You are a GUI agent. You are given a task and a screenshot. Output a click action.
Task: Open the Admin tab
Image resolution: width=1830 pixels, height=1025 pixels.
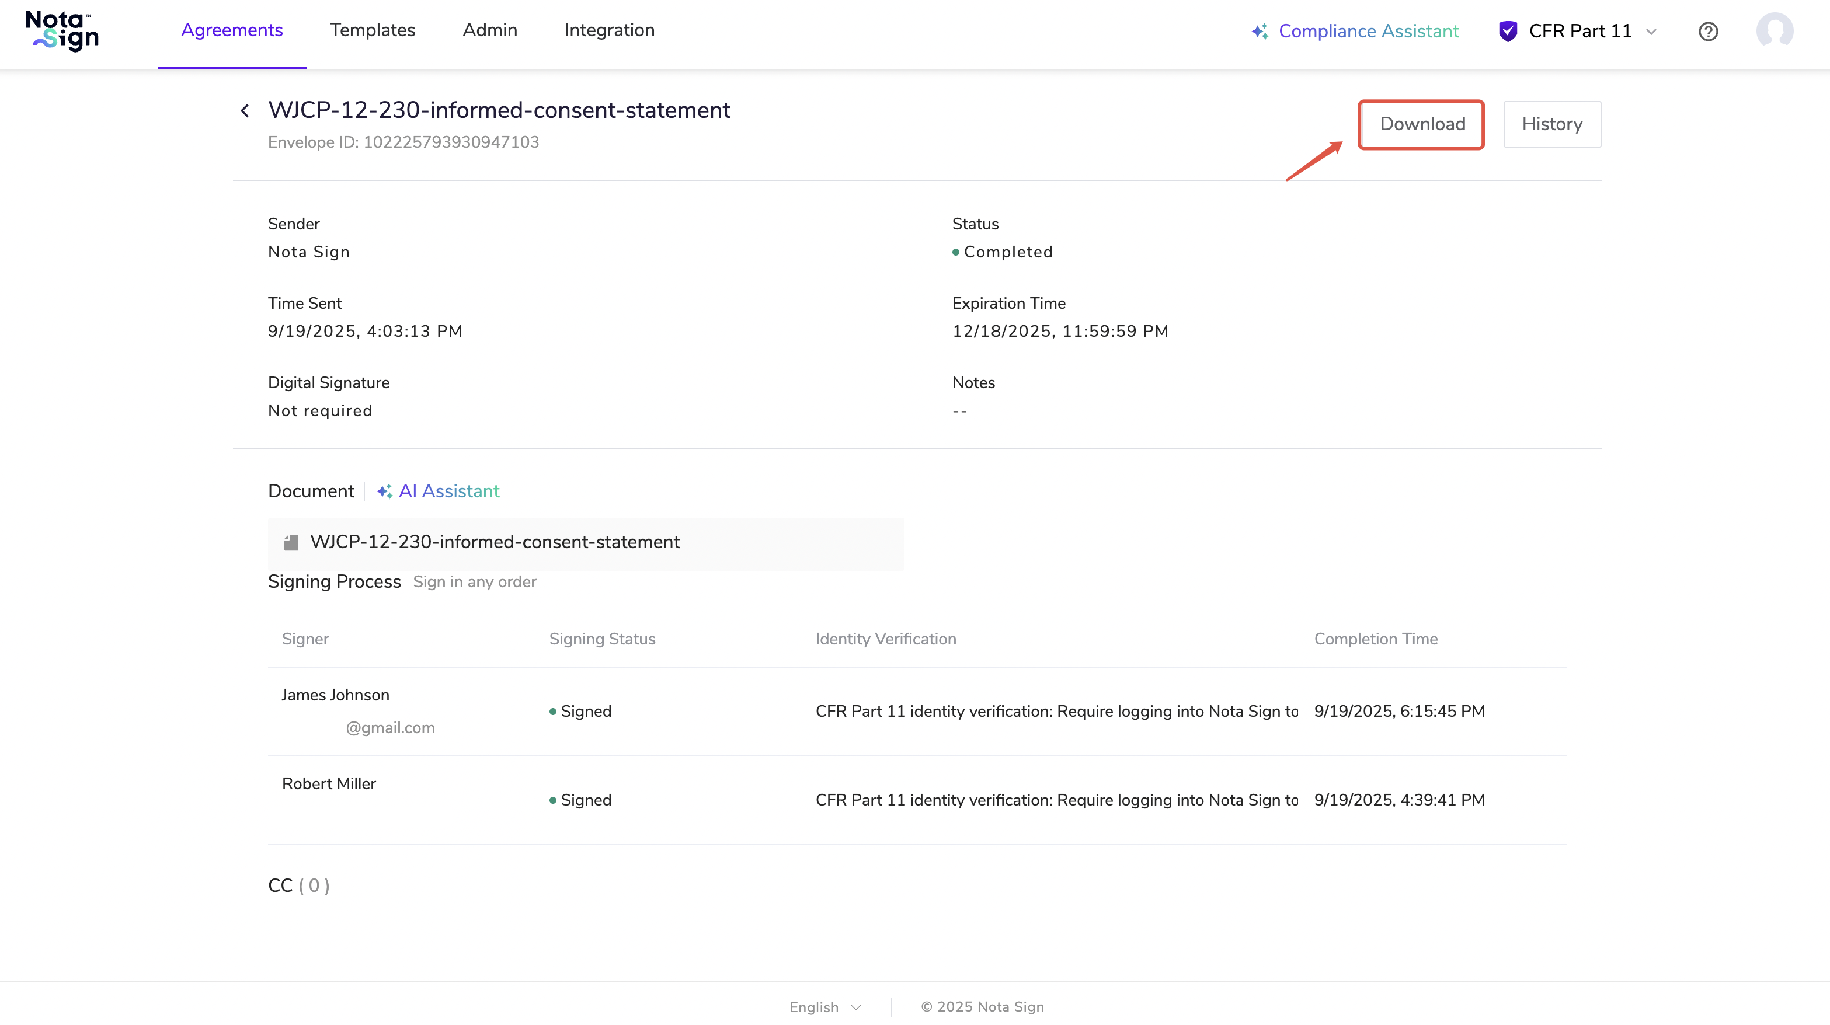click(489, 30)
